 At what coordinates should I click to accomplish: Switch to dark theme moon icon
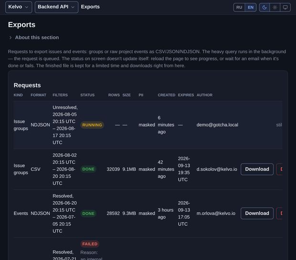(264, 7)
